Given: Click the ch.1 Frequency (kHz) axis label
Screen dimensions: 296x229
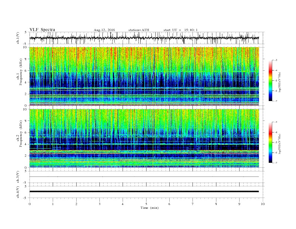Looking at the screenshot, I should coord(19,71).
